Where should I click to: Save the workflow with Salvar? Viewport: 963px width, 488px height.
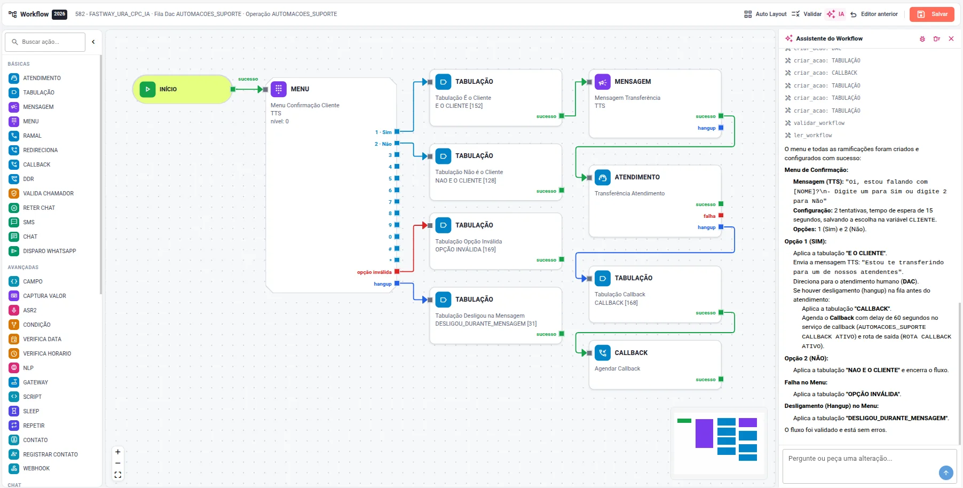click(932, 14)
